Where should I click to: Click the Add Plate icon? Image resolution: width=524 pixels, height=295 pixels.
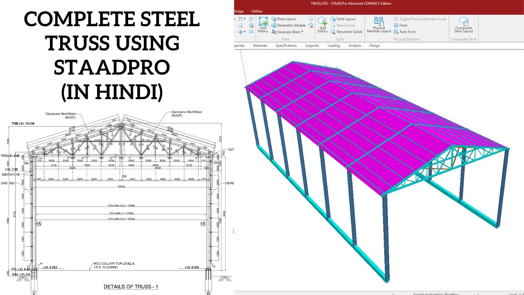[x=263, y=22]
